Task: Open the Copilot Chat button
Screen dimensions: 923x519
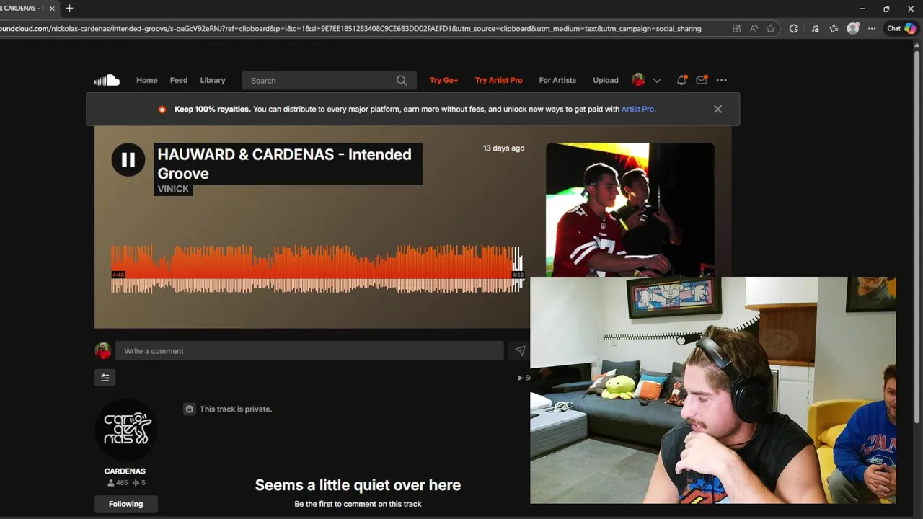Action: (x=901, y=29)
